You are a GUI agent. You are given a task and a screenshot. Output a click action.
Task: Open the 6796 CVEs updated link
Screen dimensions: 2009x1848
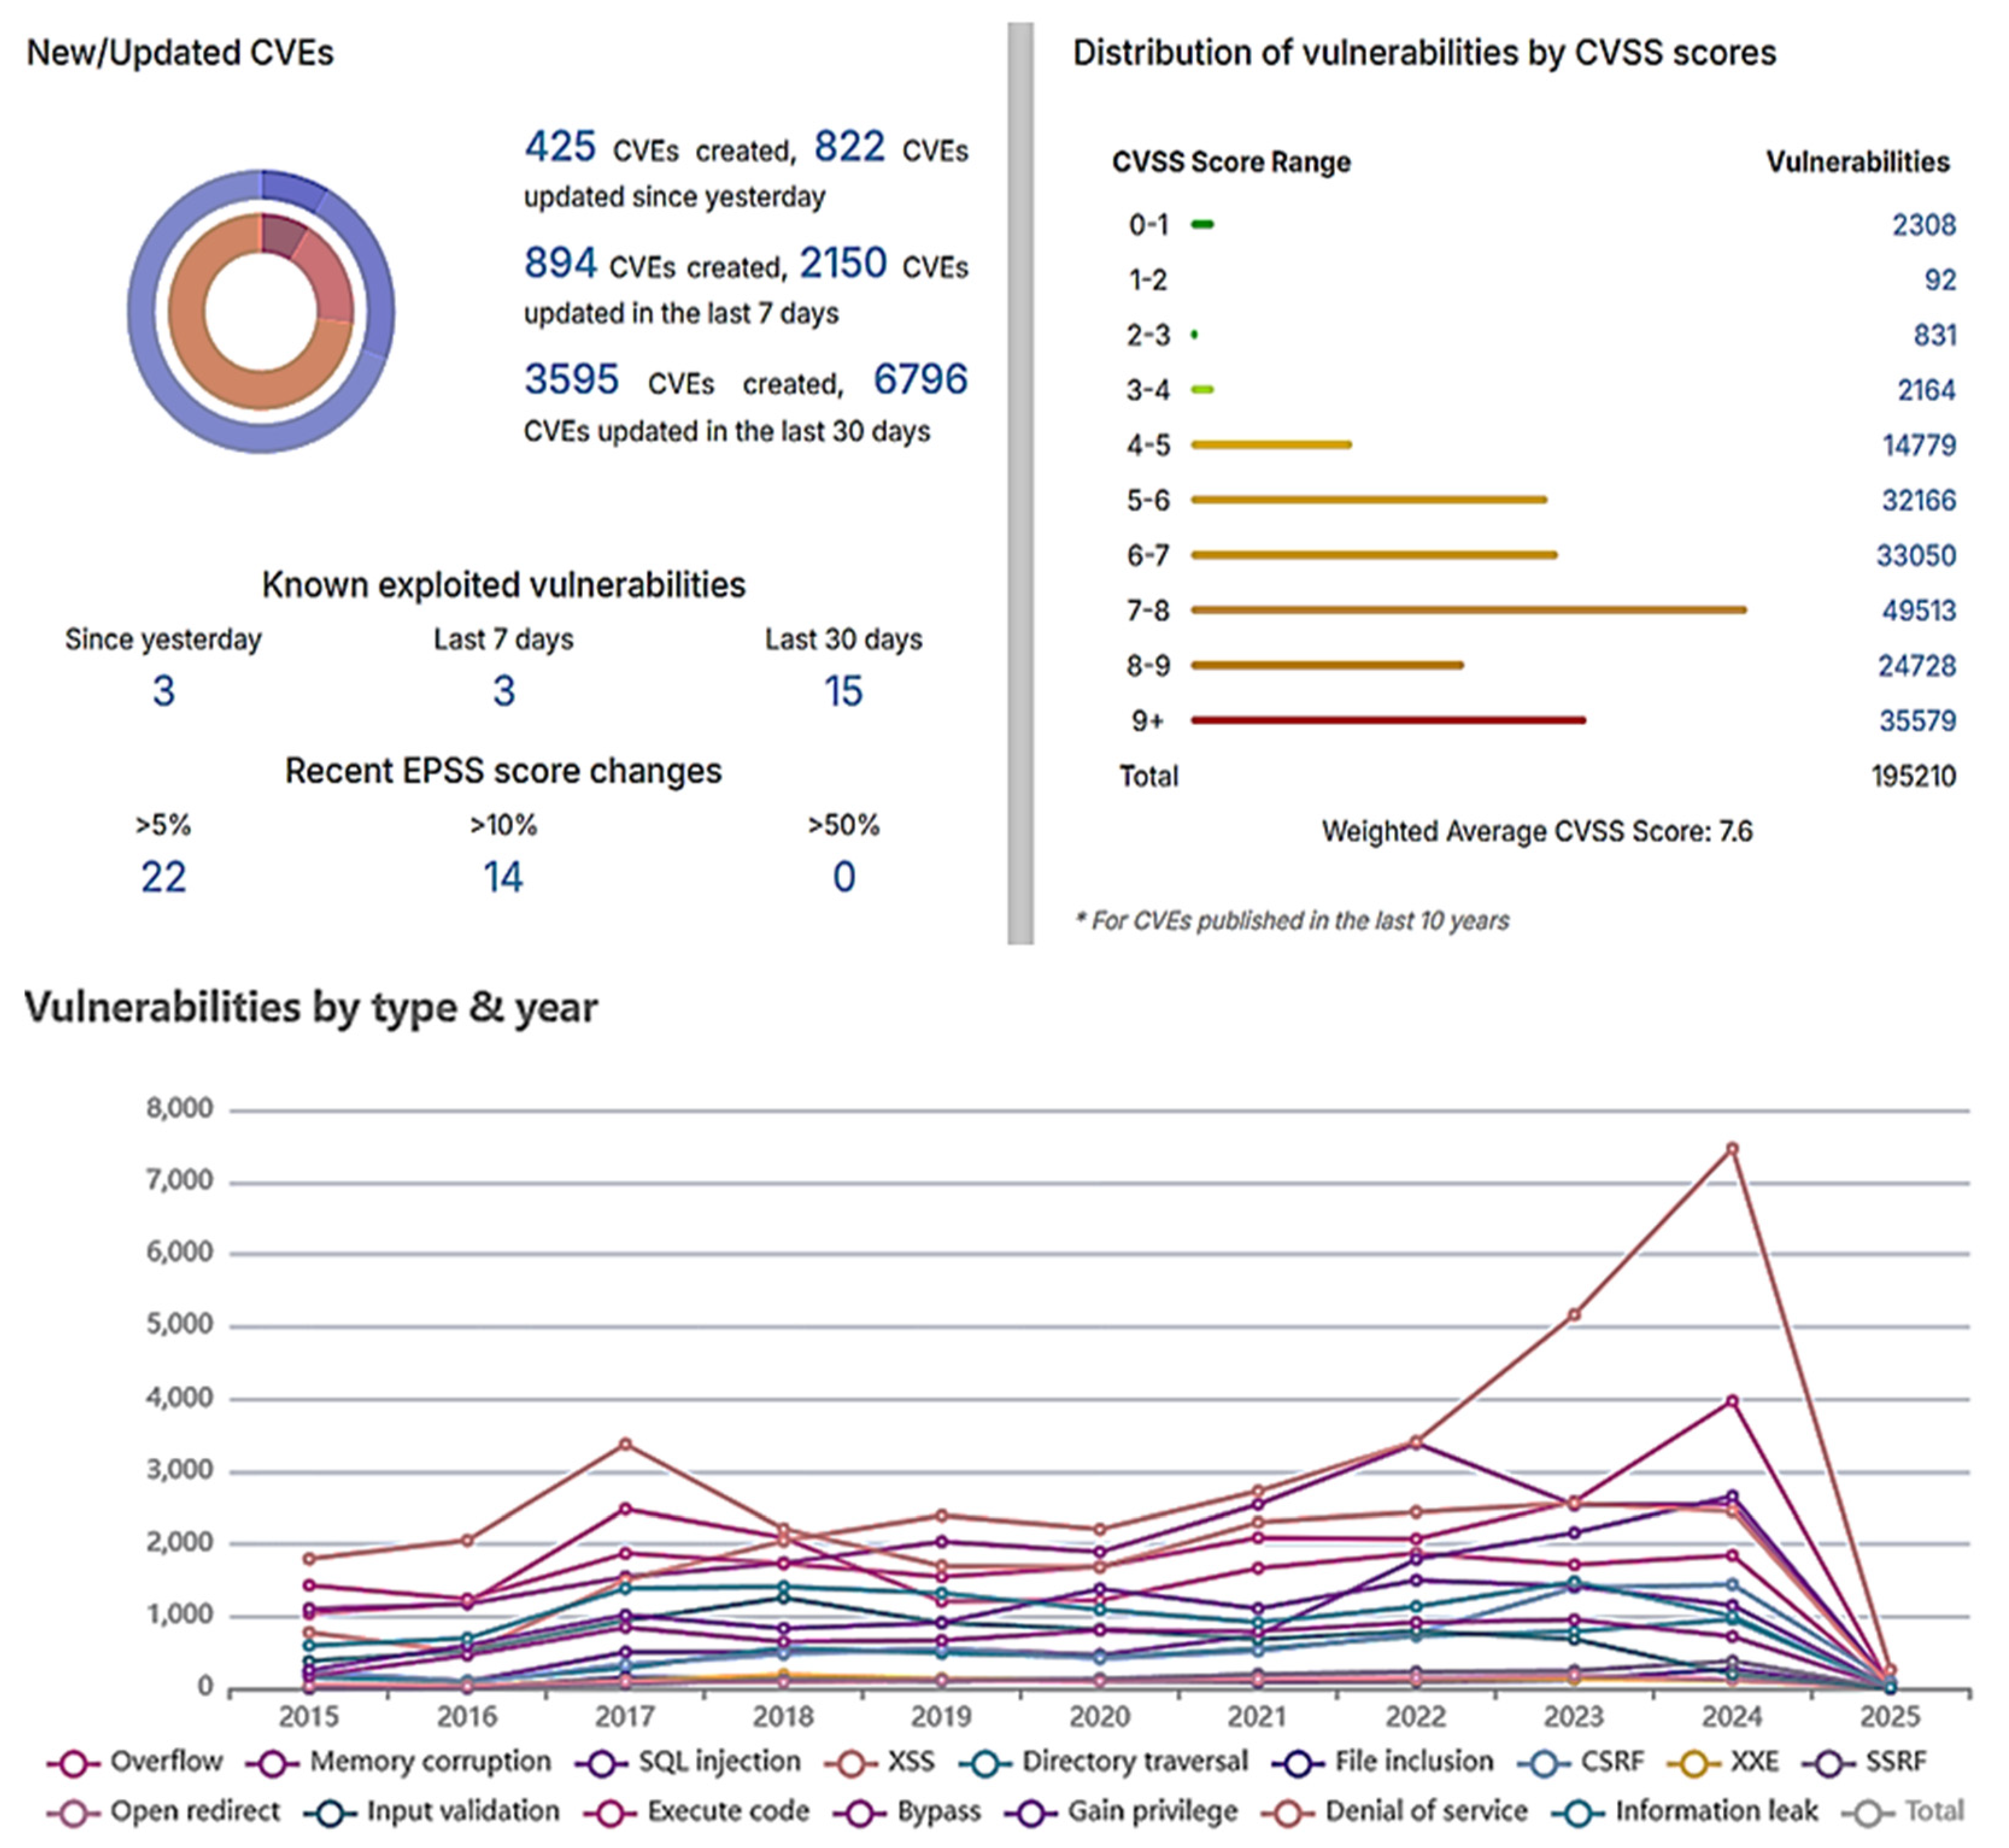coord(920,380)
